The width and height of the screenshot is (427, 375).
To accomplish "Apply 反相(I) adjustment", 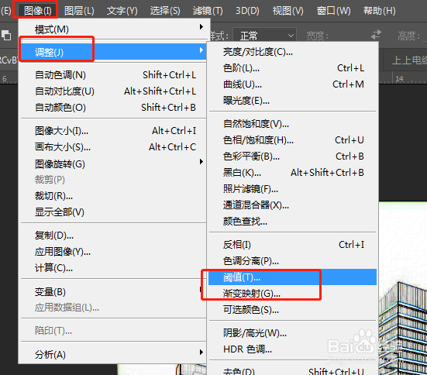I will point(293,245).
